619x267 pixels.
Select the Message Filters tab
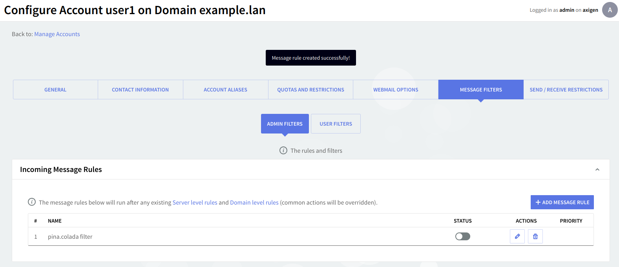[x=481, y=90]
